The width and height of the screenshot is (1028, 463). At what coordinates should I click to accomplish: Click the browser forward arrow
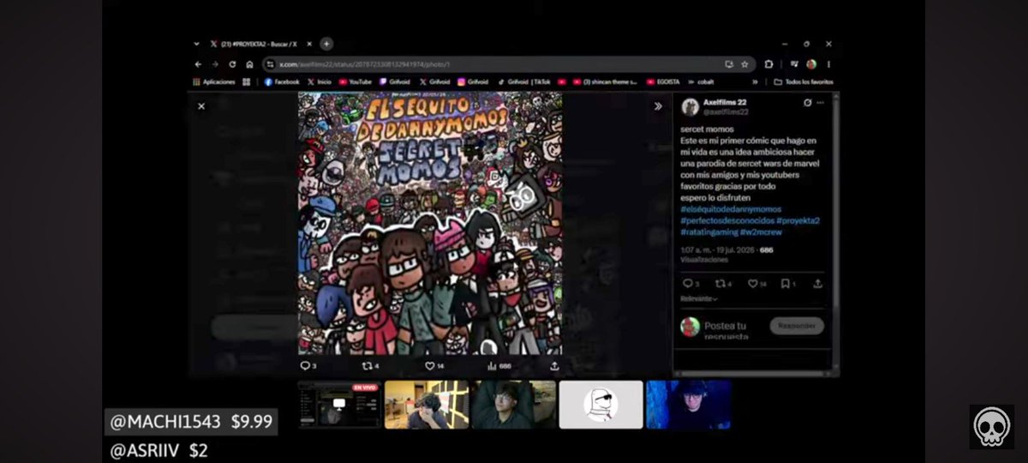pyautogui.click(x=215, y=64)
